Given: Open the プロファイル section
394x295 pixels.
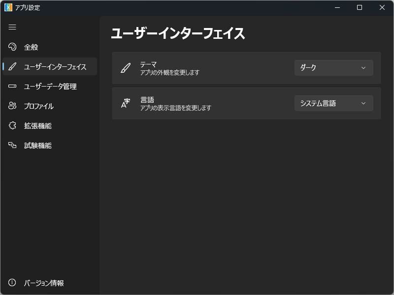Looking at the screenshot, I should click(x=50, y=106).
